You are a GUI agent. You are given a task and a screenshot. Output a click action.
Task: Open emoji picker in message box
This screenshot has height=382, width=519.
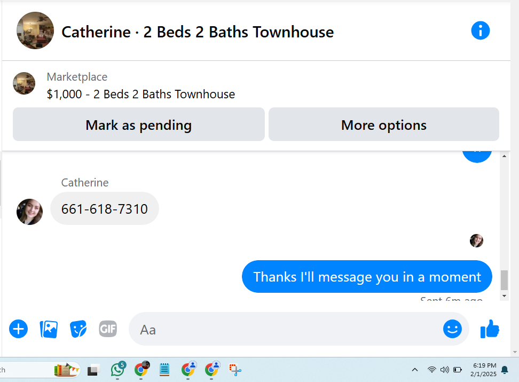coord(452,329)
